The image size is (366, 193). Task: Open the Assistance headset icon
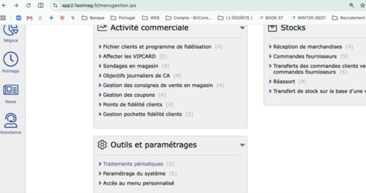[11, 120]
